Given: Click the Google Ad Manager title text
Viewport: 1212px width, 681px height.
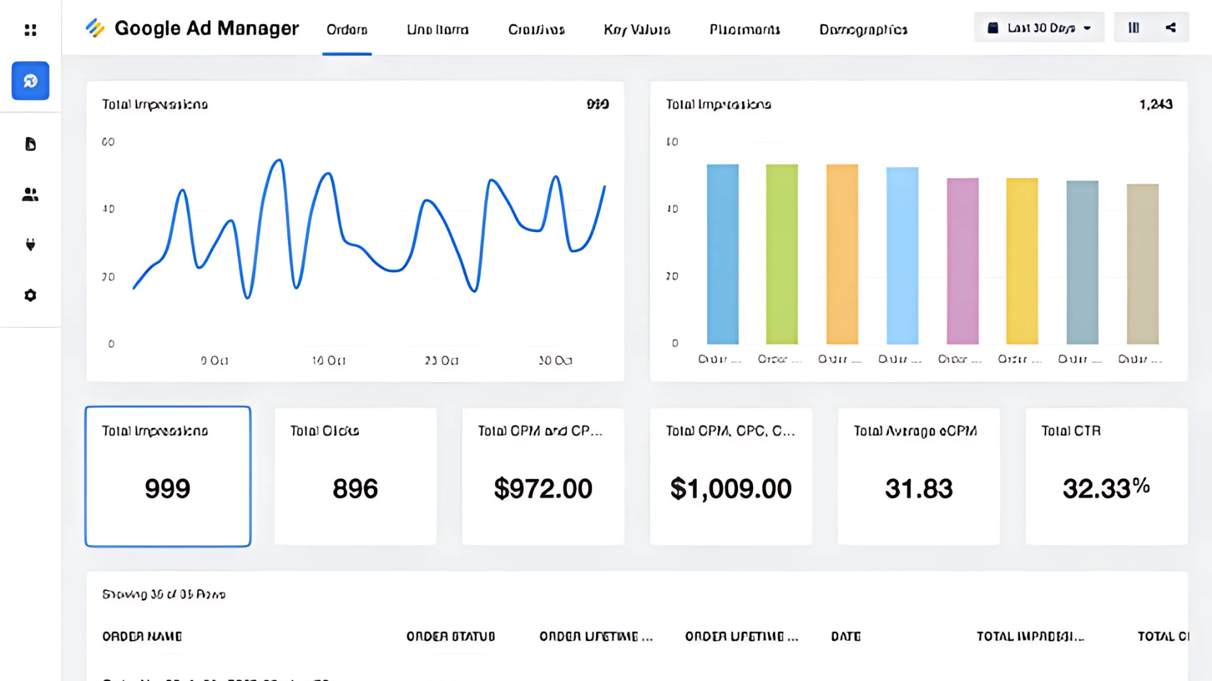Looking at the screenshot, I should coord(206,28).
